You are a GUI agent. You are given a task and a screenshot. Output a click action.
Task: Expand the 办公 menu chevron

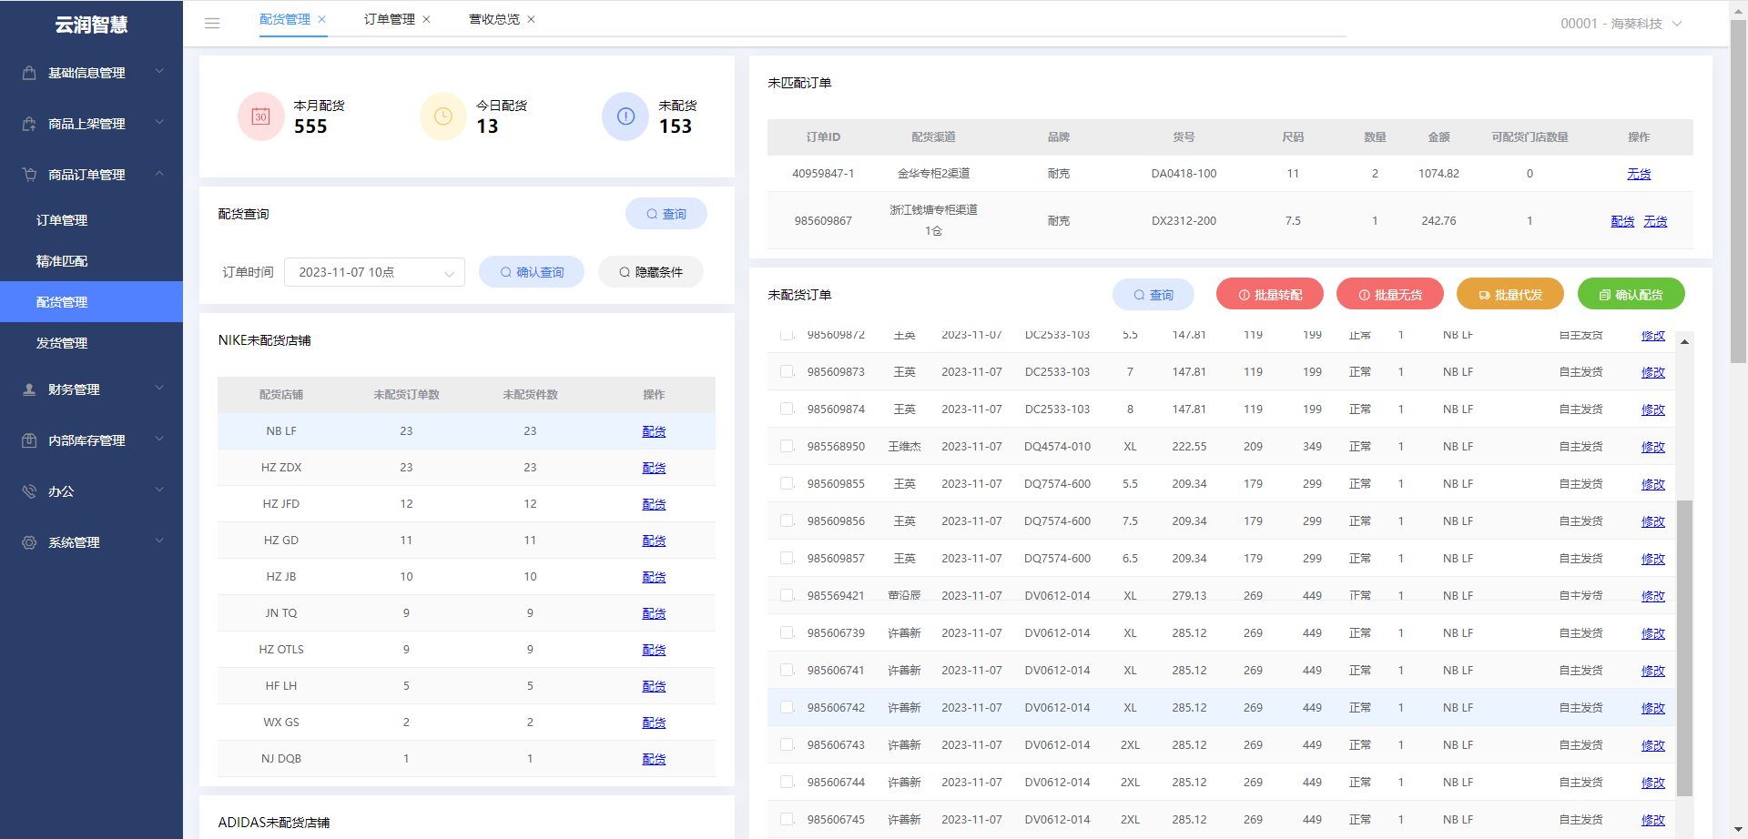point(159,490)
